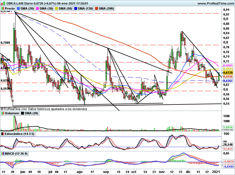
Task: Open the www.ProRealTime.com link
Action: click(215, 3)
